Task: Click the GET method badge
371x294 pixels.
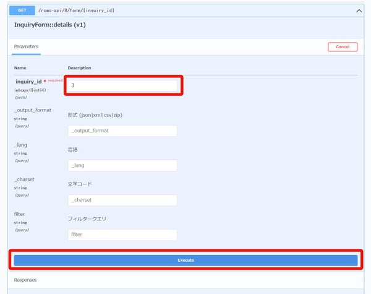Action: point(22,11)
